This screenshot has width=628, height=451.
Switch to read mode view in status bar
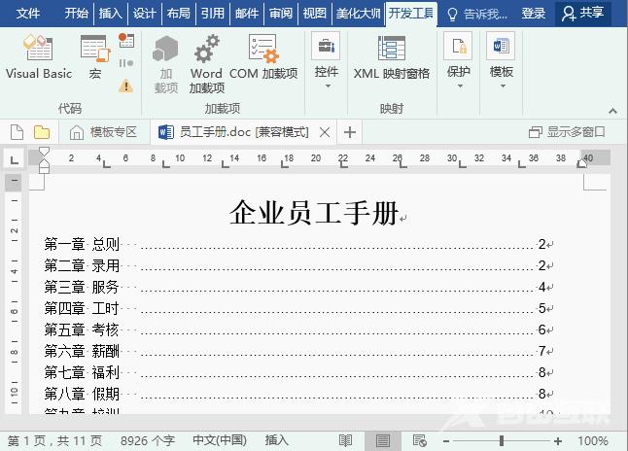(x=345, y=440)
